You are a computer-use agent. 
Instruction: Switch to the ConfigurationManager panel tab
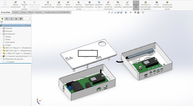coord(11,19)
